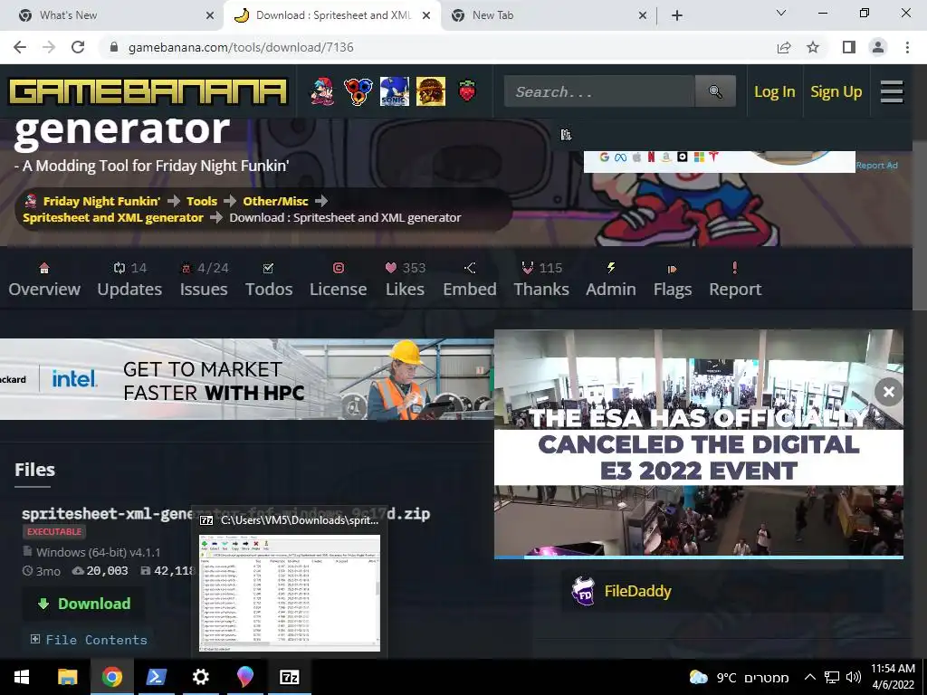The height and width of the screenshot is (695, 927).
Task: Close the What's New tab
Action: click(x=210, y=15)
